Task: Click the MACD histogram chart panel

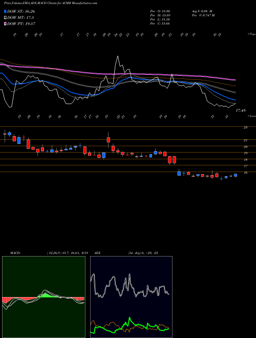Action: (44, 297)
